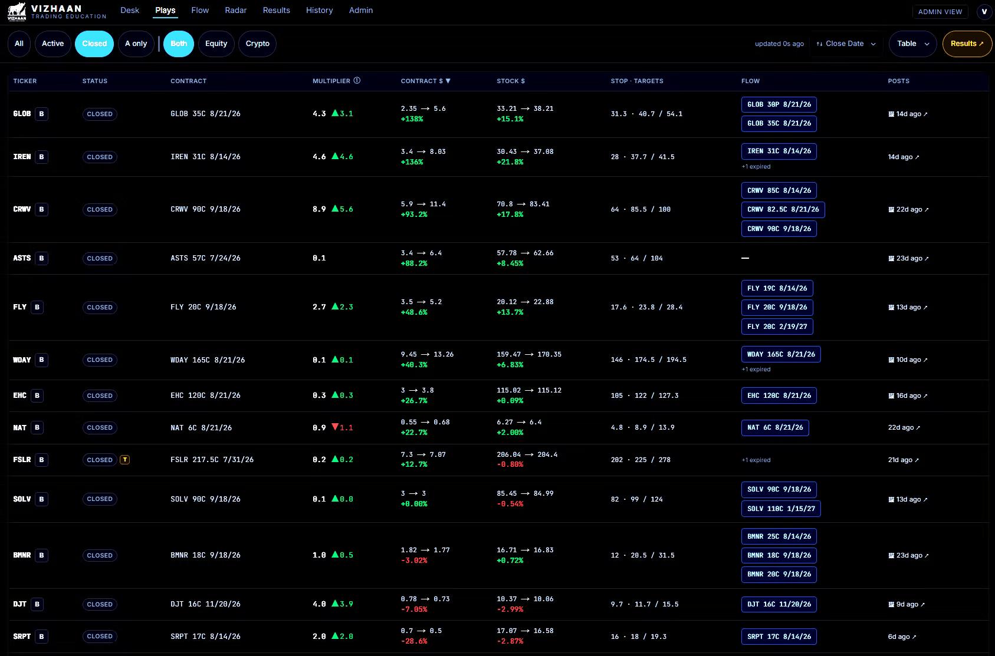Screen dimensions: 995x656
Task: Select the All filter pill
Action: [x=19, y=44]
